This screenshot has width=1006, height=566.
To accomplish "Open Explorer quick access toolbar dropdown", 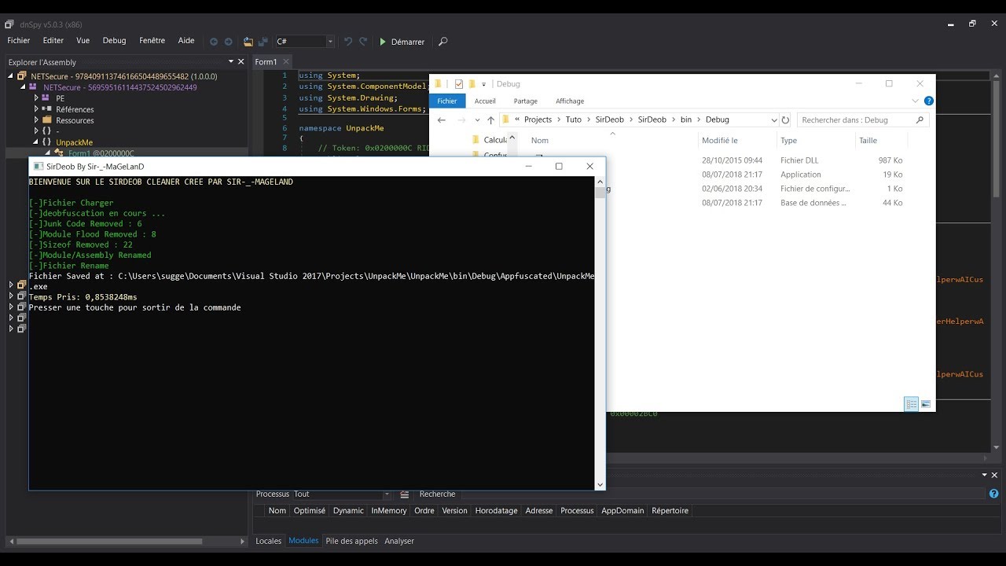I will (484, 84).
